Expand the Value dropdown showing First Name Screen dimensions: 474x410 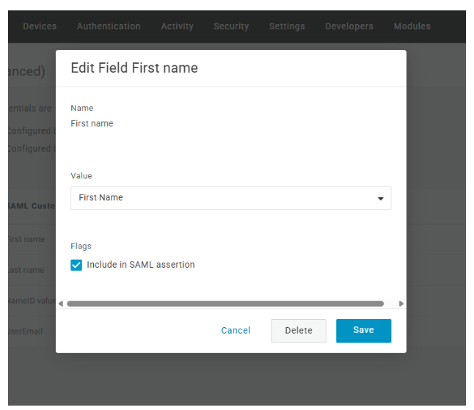tap(230, 198)
